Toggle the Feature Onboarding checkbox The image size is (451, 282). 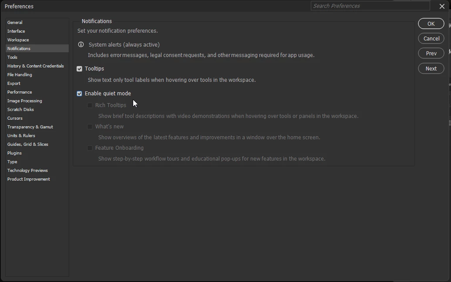tap(90, 148)
